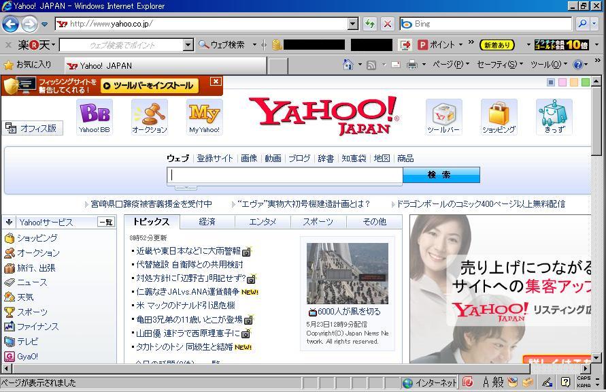Click the 一覧 services list button
Viewport: 606px width, 392px height.
[x=106, y=222]
